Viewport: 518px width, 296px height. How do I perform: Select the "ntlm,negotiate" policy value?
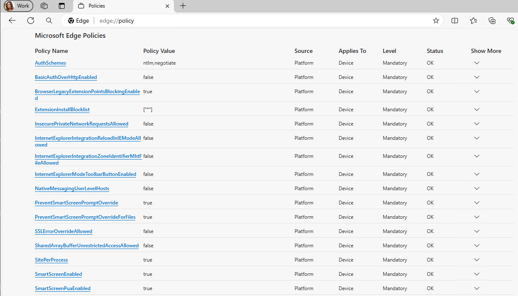159,63
